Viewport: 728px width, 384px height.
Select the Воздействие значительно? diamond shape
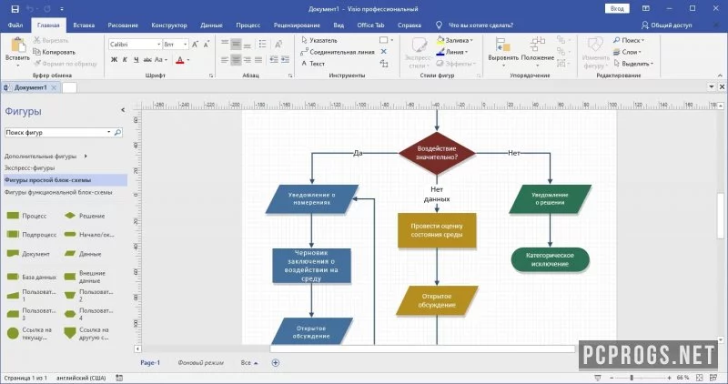[437, 153]
